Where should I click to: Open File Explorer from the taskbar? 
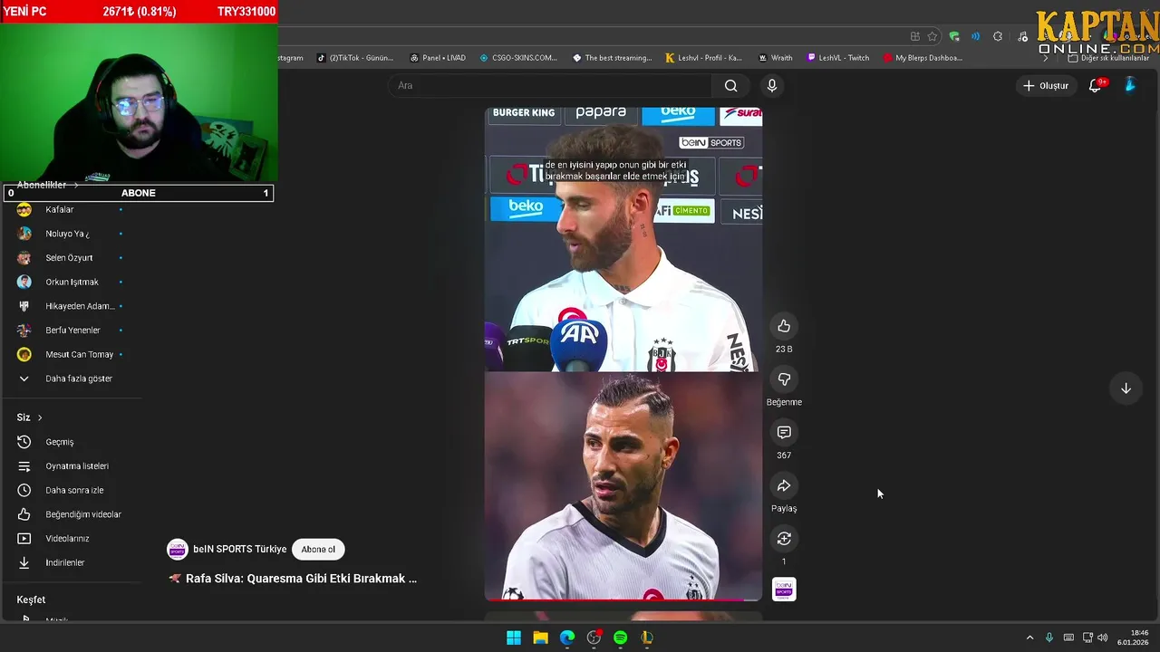tap(540, 638)
